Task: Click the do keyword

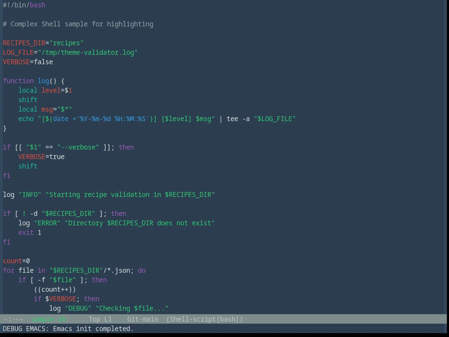Action: pyautogui.click(x=142, y=270)
